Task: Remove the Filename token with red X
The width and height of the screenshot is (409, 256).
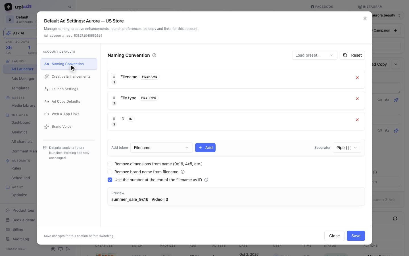Action: [x=357, y=78]
